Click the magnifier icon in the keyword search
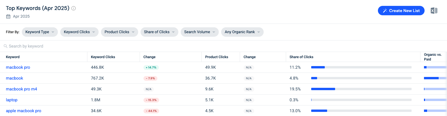 click(x=5, y=46)
